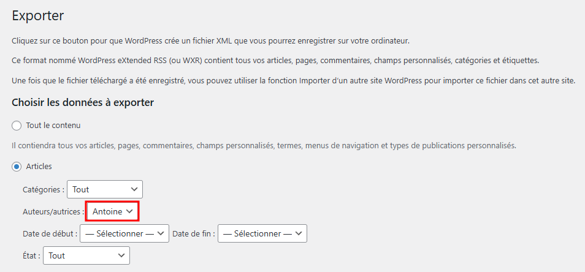
Task: Expand the Date de fin selector
Action: [262, 233]
